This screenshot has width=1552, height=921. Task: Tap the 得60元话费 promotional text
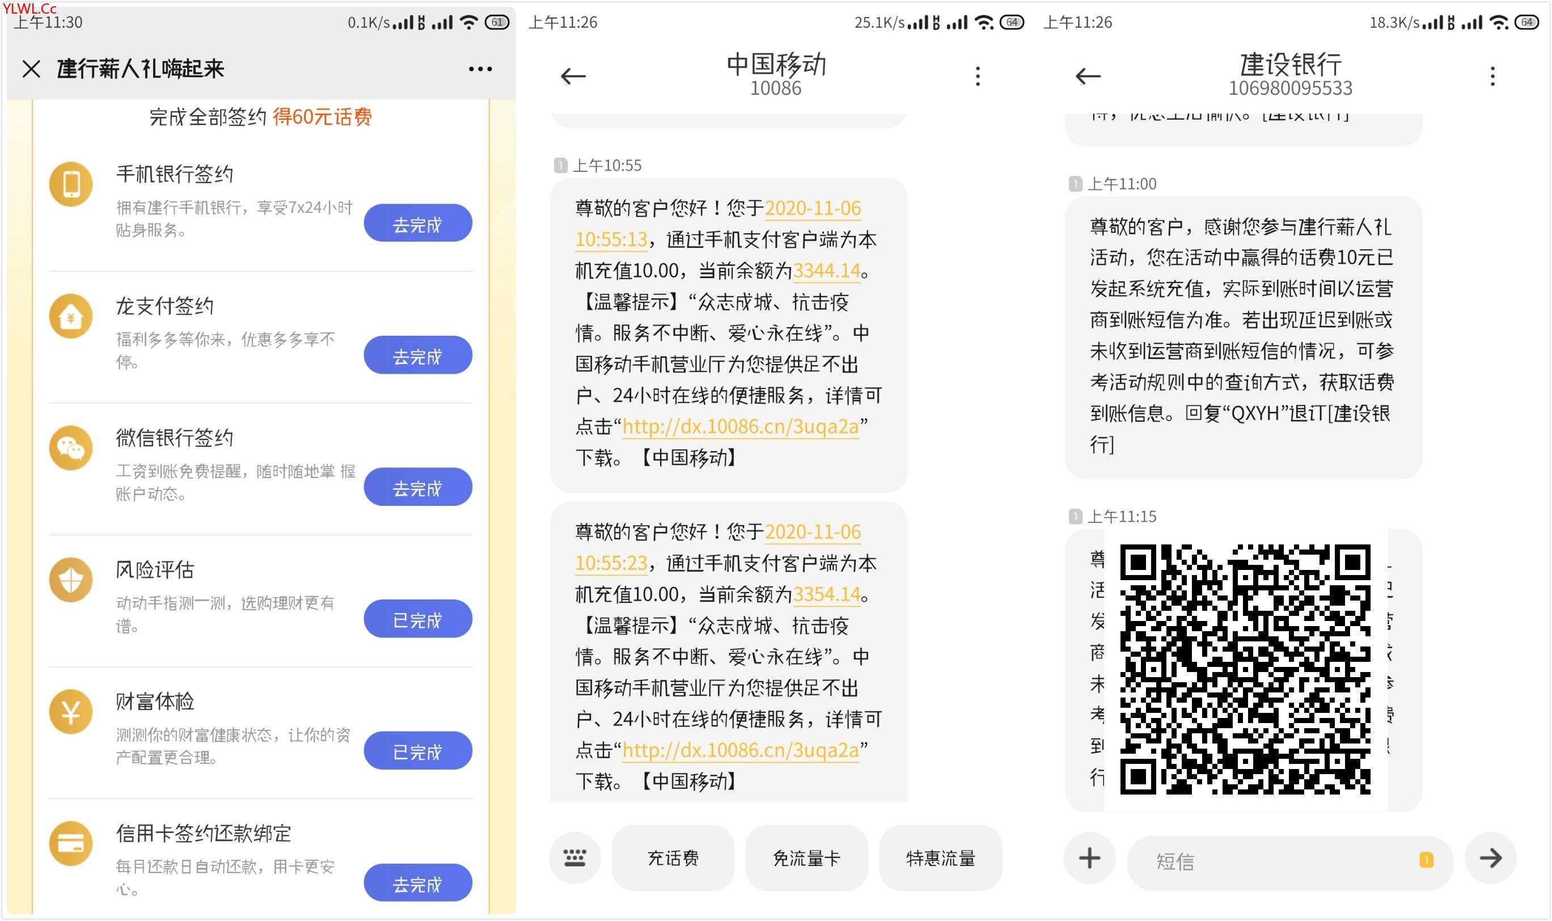point(322,117)
